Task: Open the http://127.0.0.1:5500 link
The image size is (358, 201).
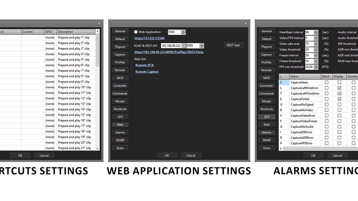Action: click(x=149, y=38)
